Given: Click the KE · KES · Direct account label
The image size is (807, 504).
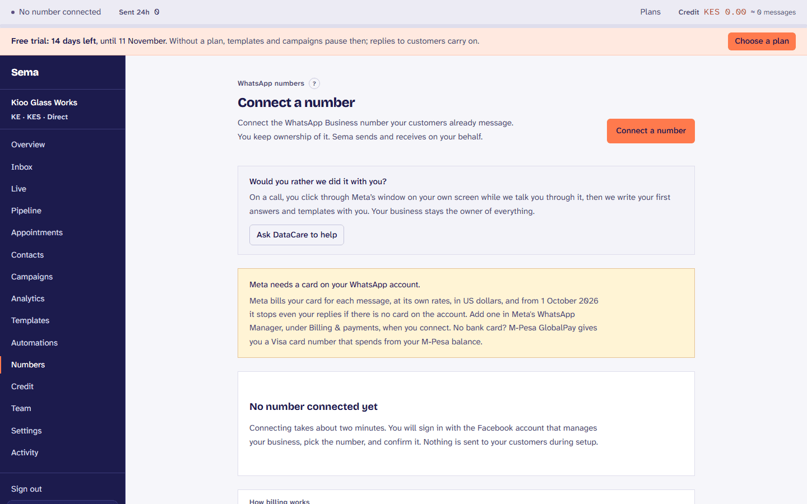Looking at the screenshot, I should 39,117.
